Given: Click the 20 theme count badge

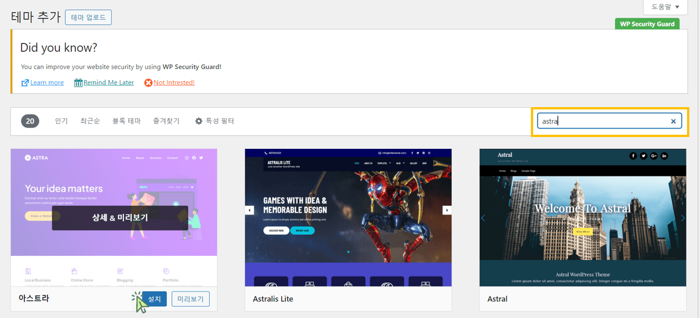Looking at the screenshot, I should tap(30, 121).
